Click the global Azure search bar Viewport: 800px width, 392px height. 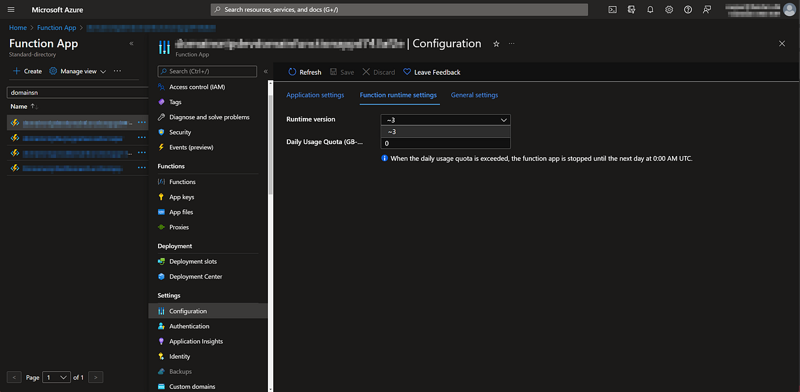pos(399,9)
